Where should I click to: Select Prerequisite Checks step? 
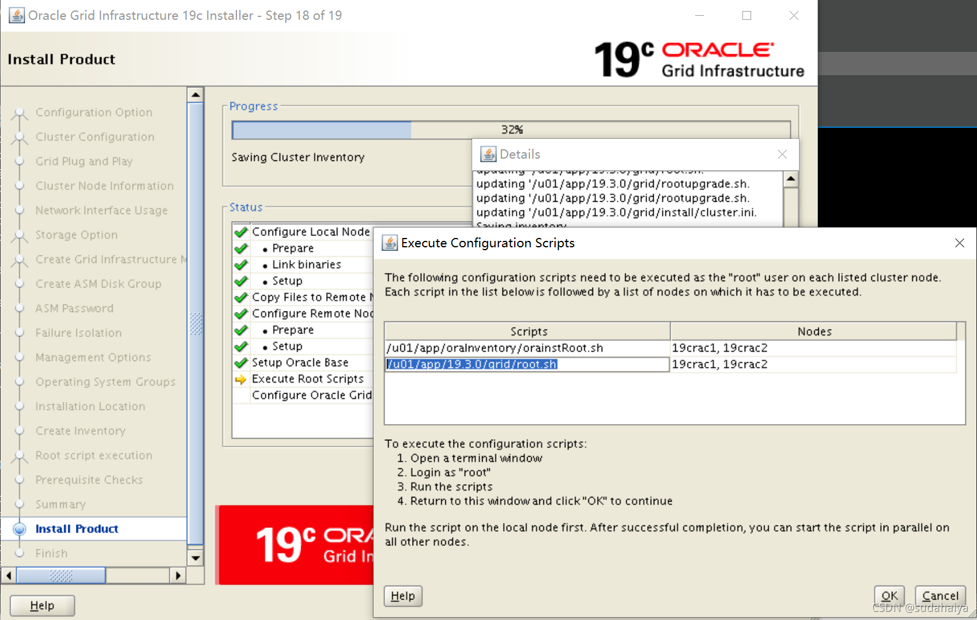click(89, 479)
